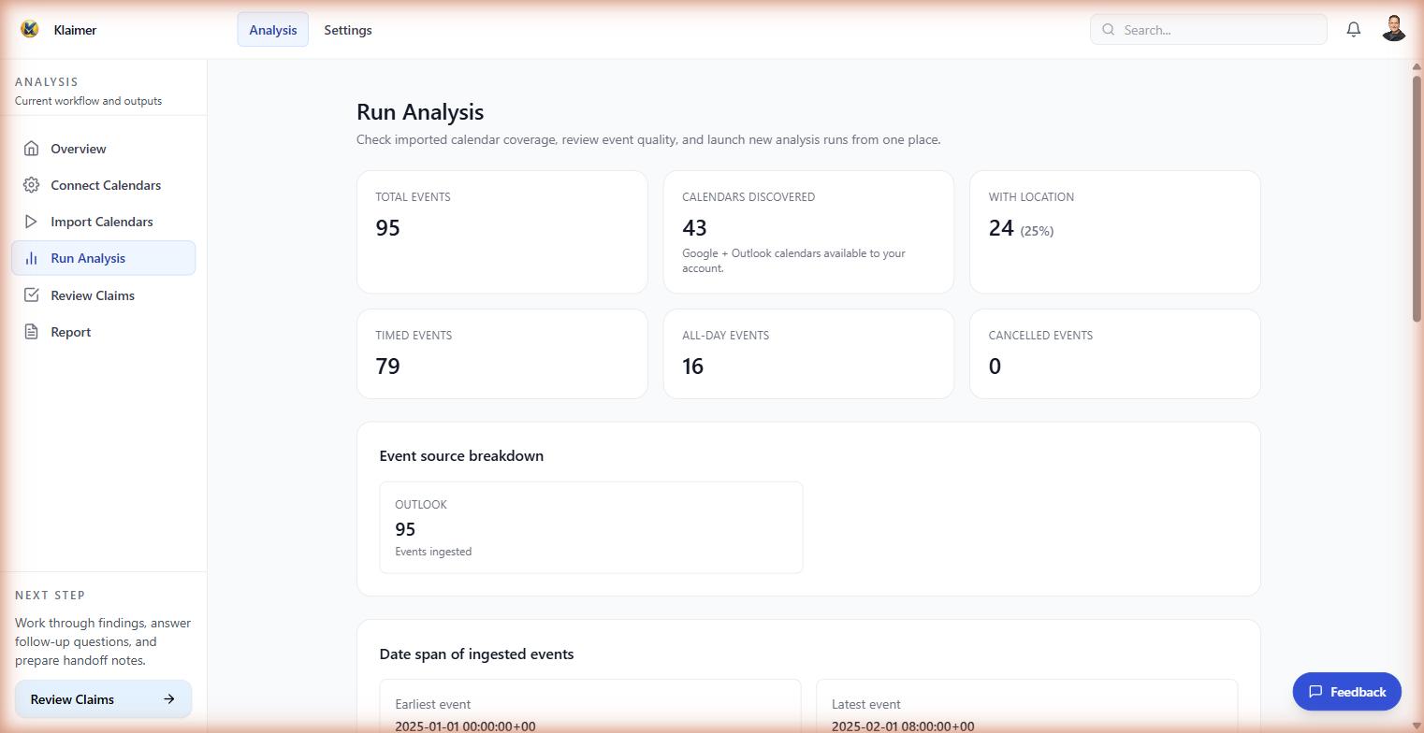Click the magnifier icon in the search bar
The width and height of the screenshot is (1424, 733).
1108,29
